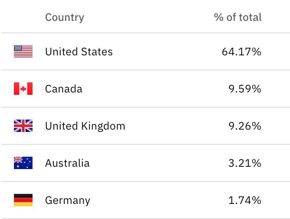Click the Canada flag icon

(23, 89)
